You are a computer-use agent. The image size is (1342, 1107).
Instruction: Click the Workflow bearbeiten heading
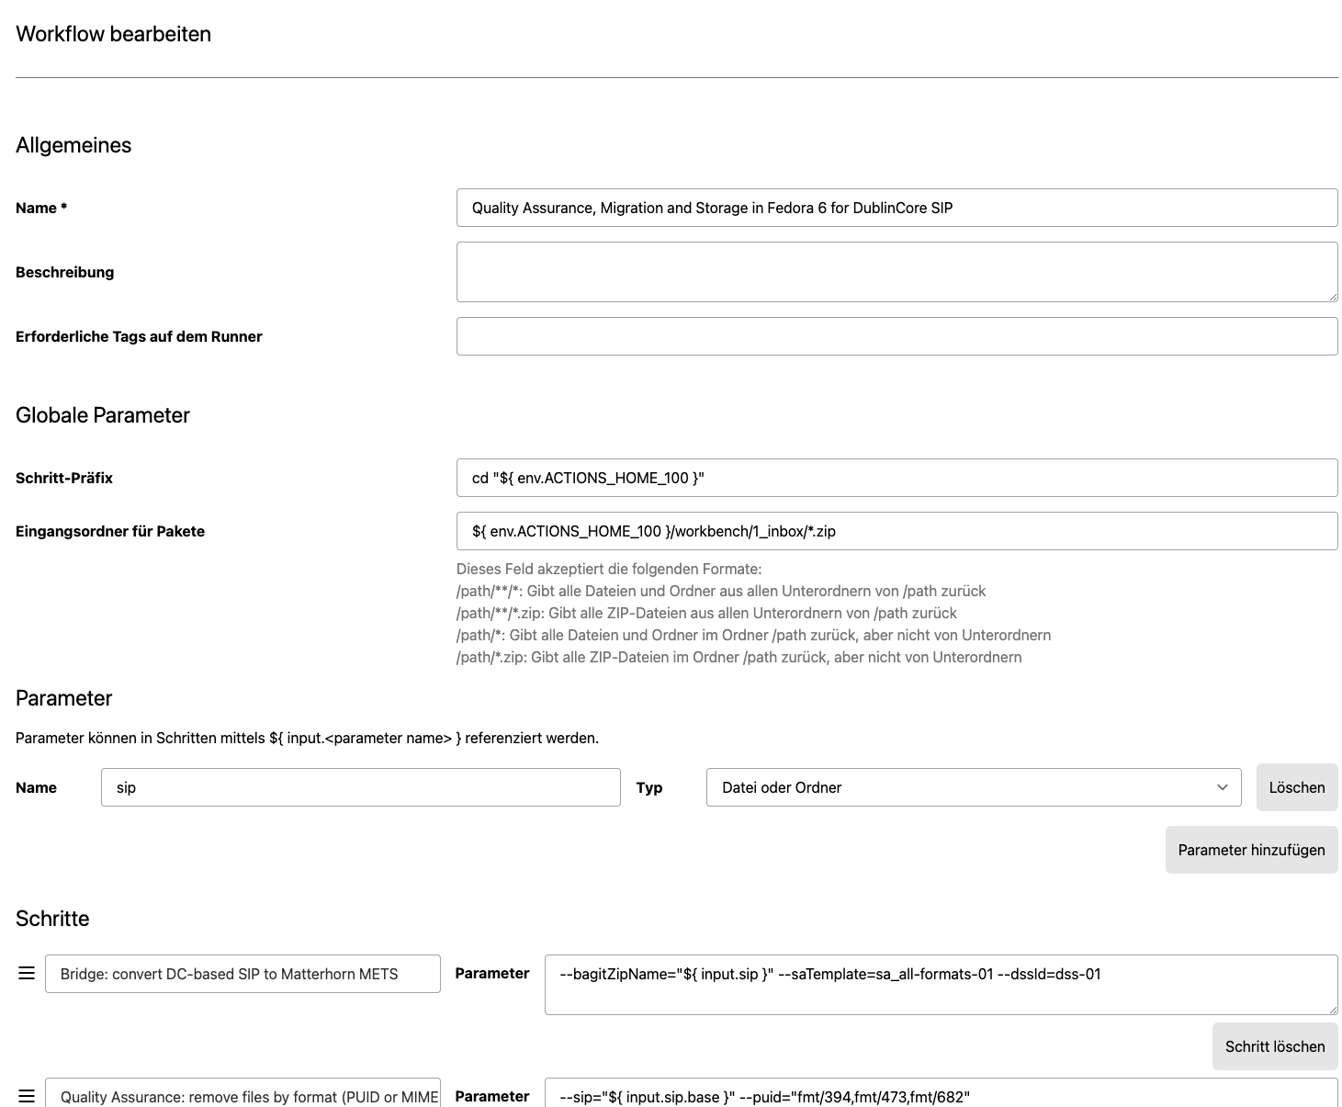[x=114, y=34]
